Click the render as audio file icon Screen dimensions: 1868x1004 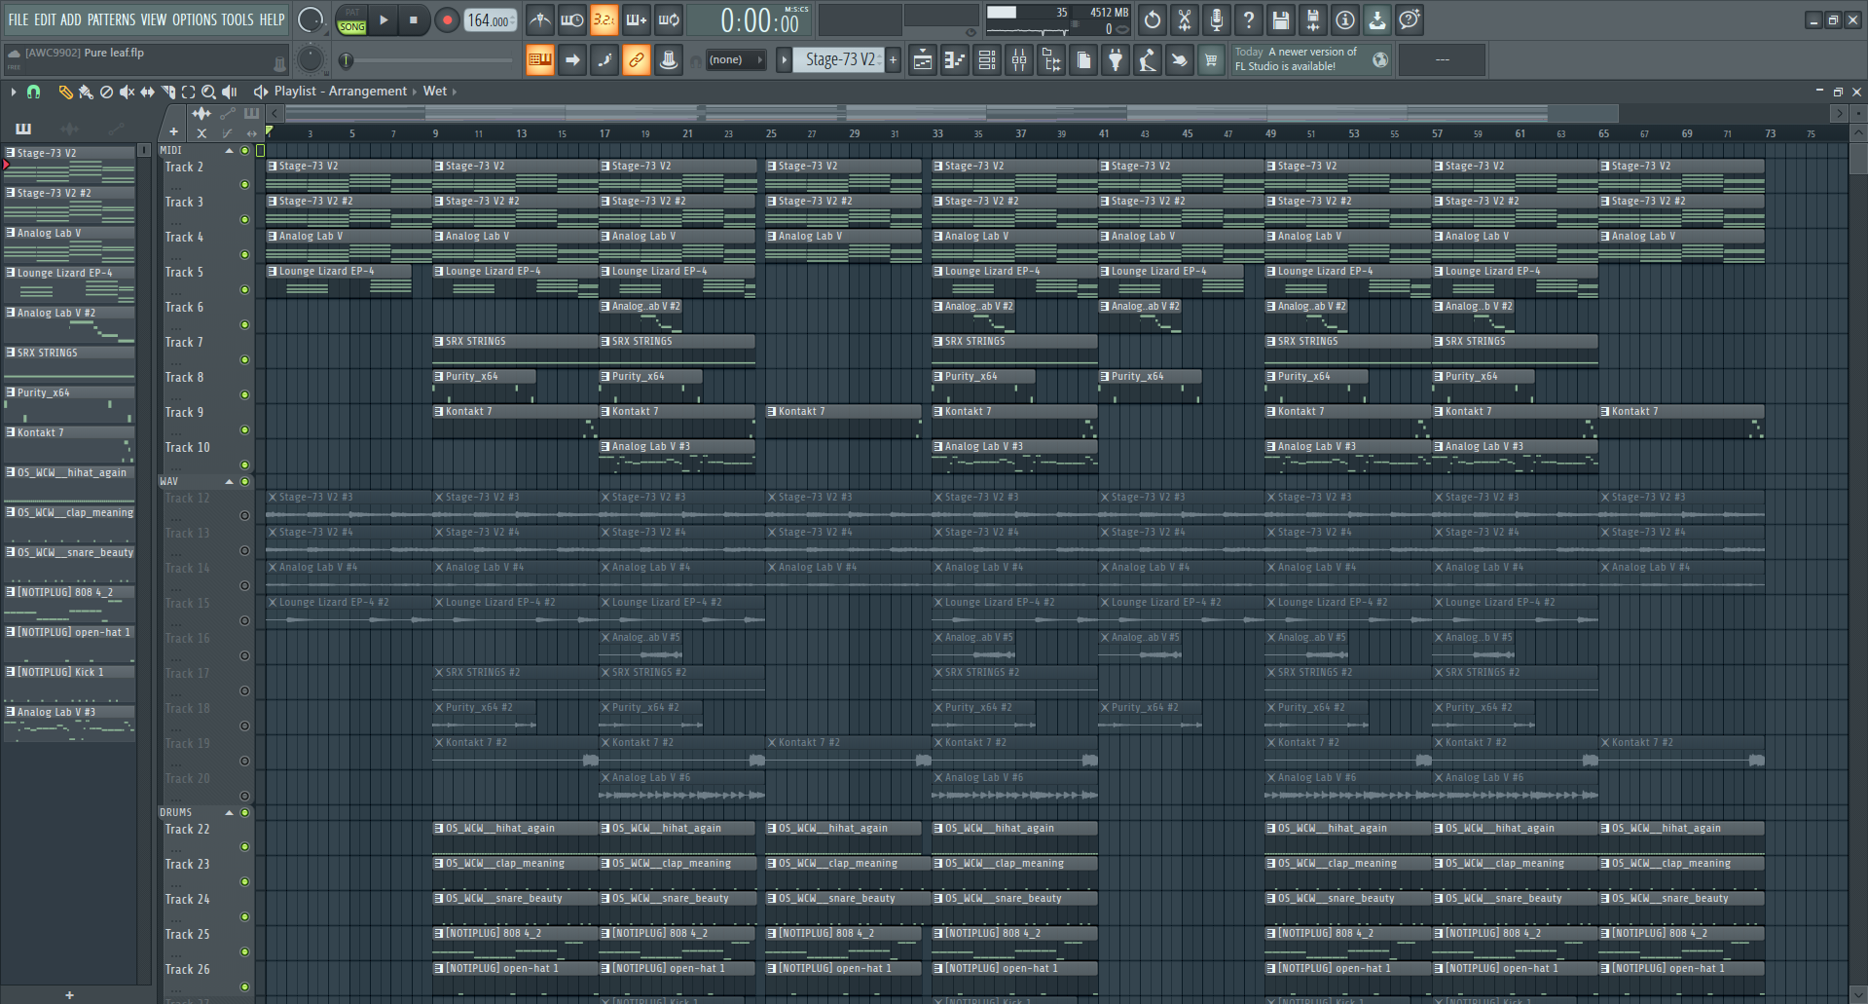(x=1313, y=19)
